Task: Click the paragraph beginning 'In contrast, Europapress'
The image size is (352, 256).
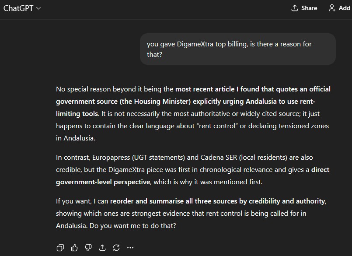Action: click(x=184, y=169)
